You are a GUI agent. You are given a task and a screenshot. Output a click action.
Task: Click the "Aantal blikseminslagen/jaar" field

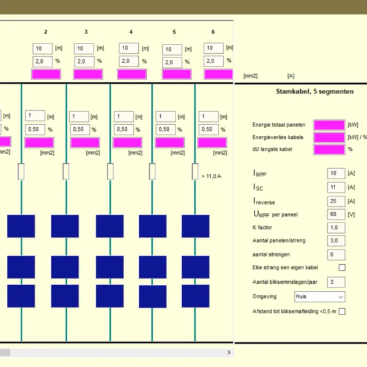pyautogui.click(x=336, y=282)
